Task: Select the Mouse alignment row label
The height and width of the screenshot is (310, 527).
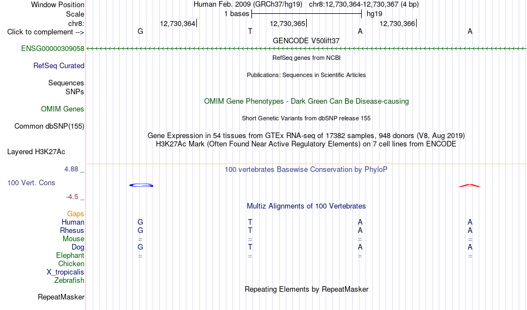Action: [73, 239]
